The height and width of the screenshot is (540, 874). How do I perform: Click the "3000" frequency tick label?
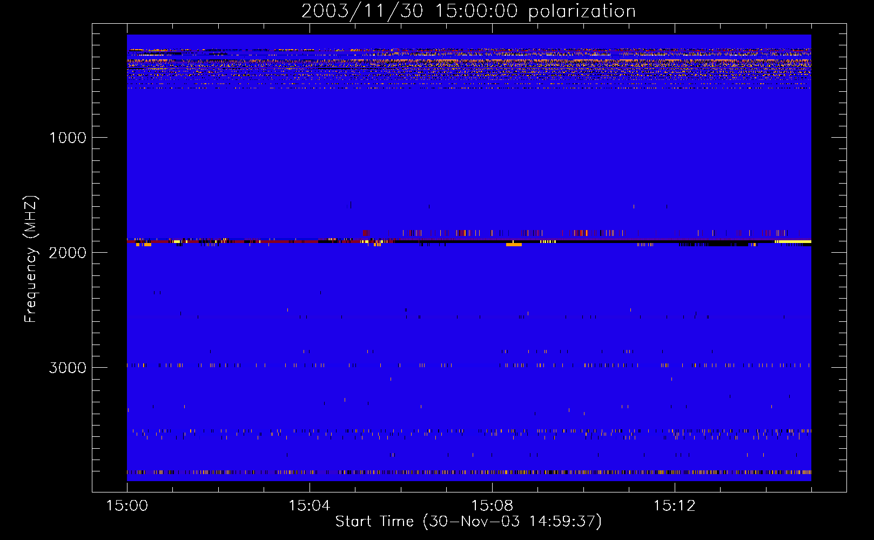coord(68,368)
